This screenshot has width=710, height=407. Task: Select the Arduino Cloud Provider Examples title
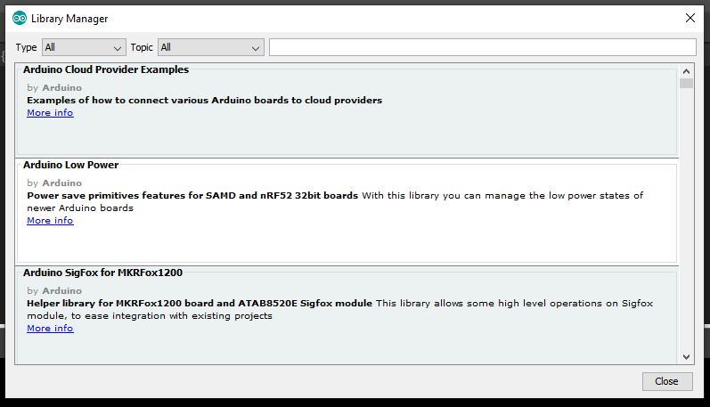(106, 69)
